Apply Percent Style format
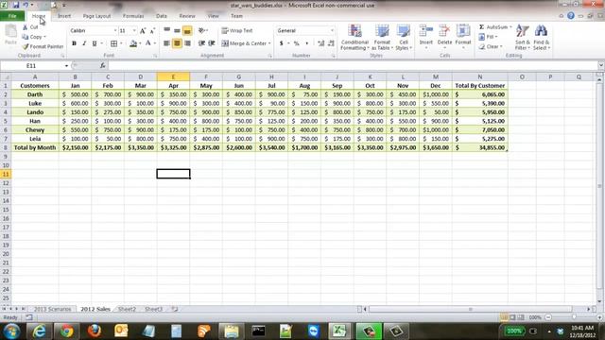Viewport: 605px width, 340px height. point(296,43)
